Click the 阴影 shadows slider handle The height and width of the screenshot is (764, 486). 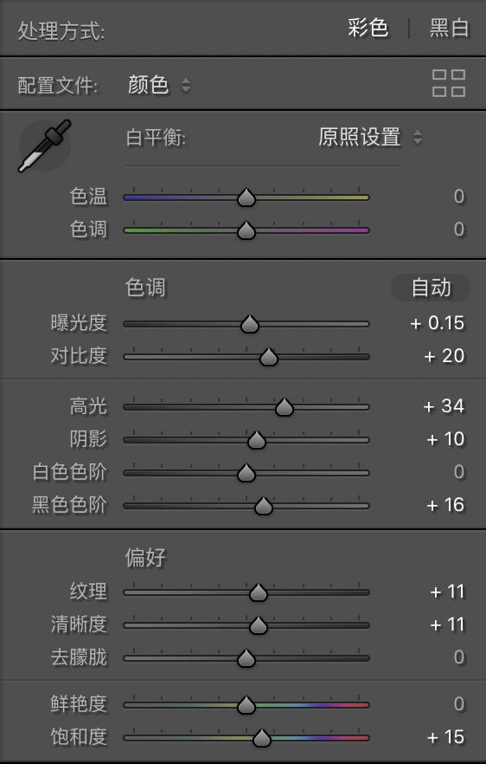point(256,440)
